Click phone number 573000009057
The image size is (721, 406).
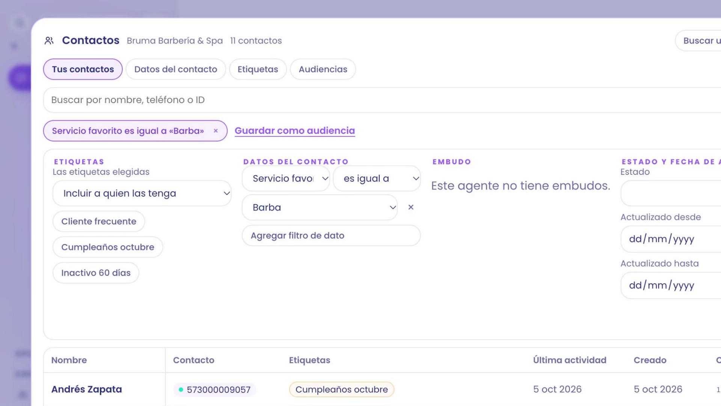tap(214, 389)
